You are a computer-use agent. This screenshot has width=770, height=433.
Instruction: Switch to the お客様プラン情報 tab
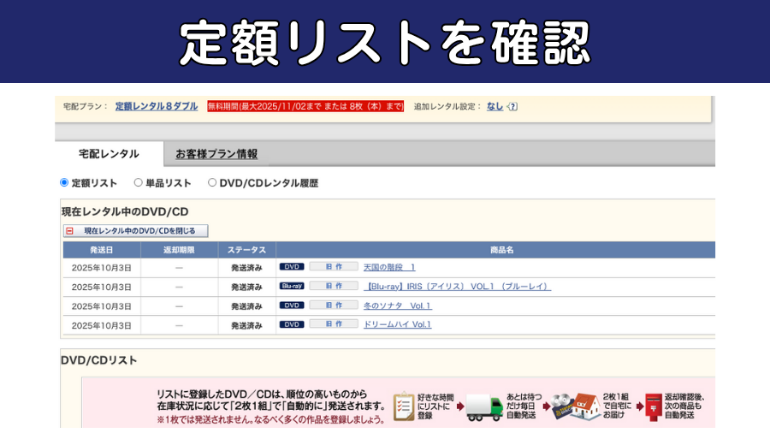[x=216, y=154]
